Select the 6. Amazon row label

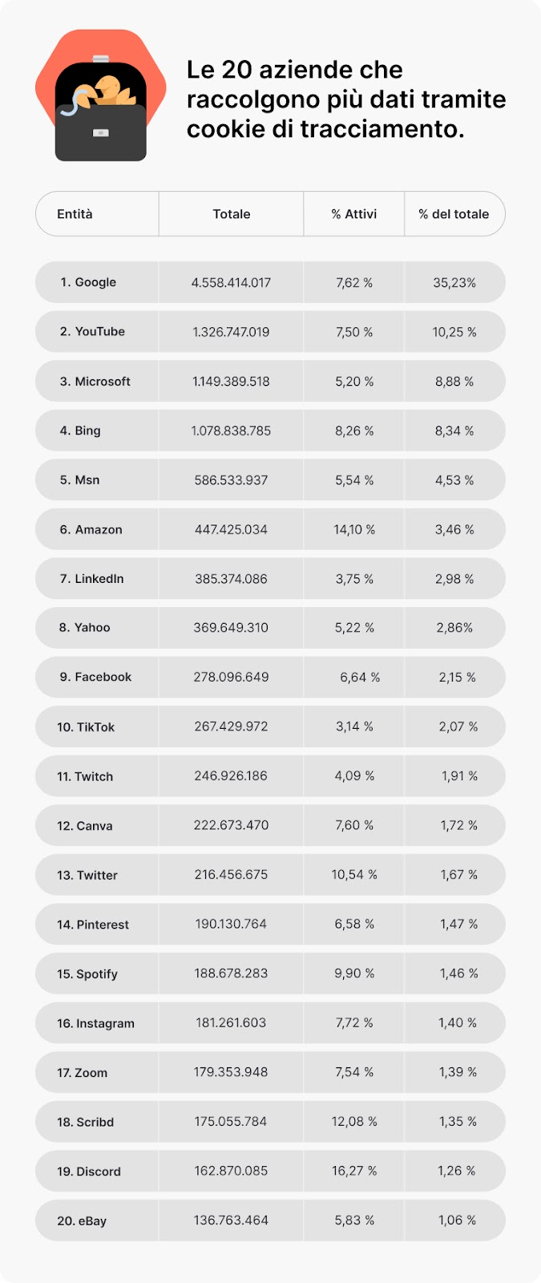click(91, 530)
